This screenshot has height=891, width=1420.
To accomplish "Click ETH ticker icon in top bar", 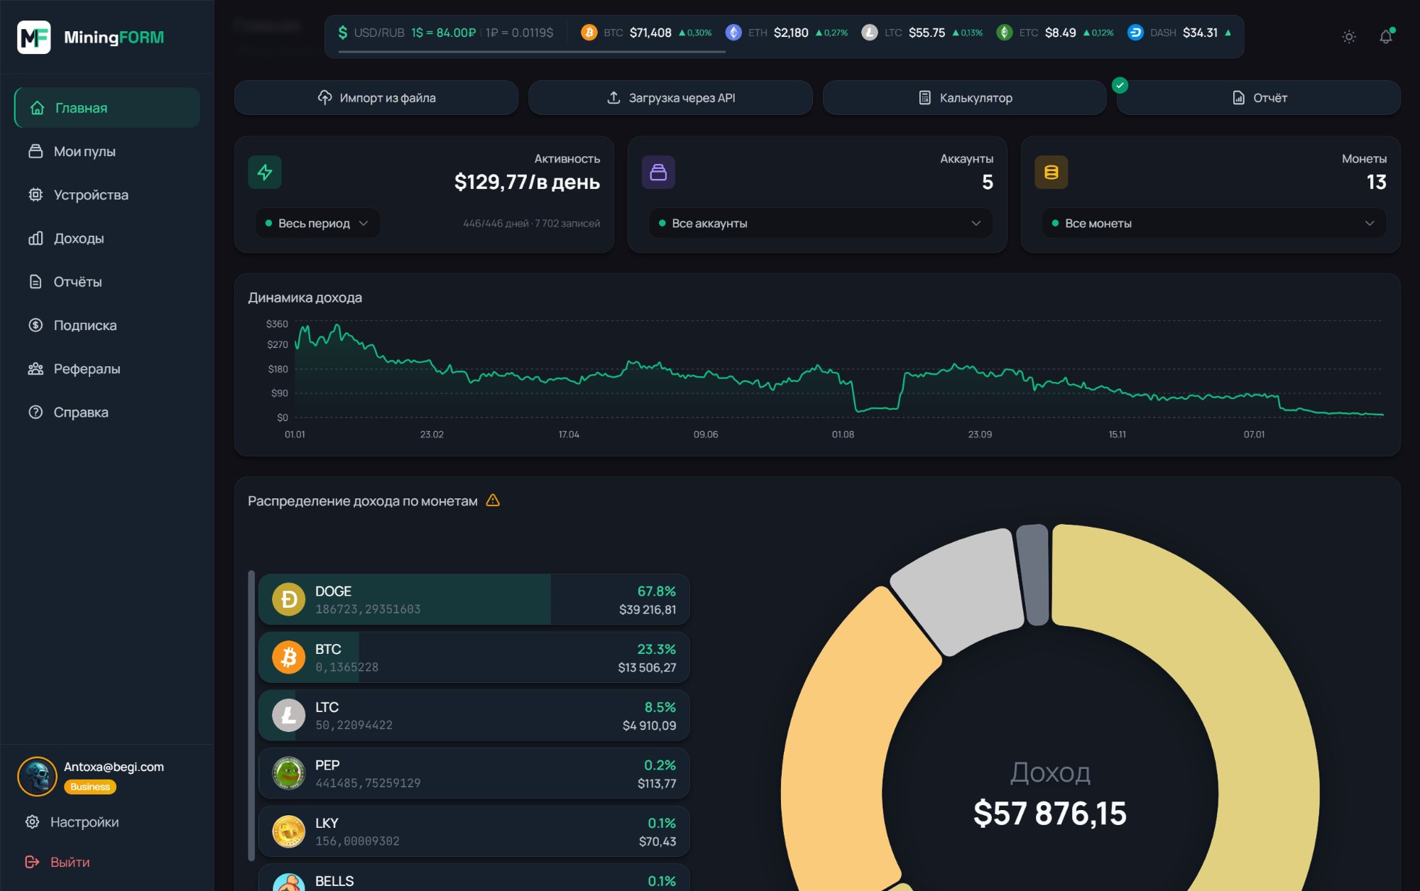I will tap(733, 33).
